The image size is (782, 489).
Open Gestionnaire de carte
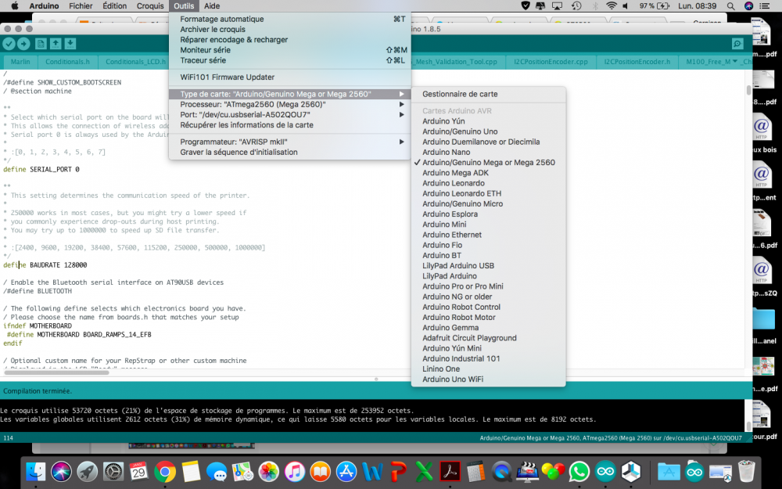pyautogui.click(x=488, y=94)
